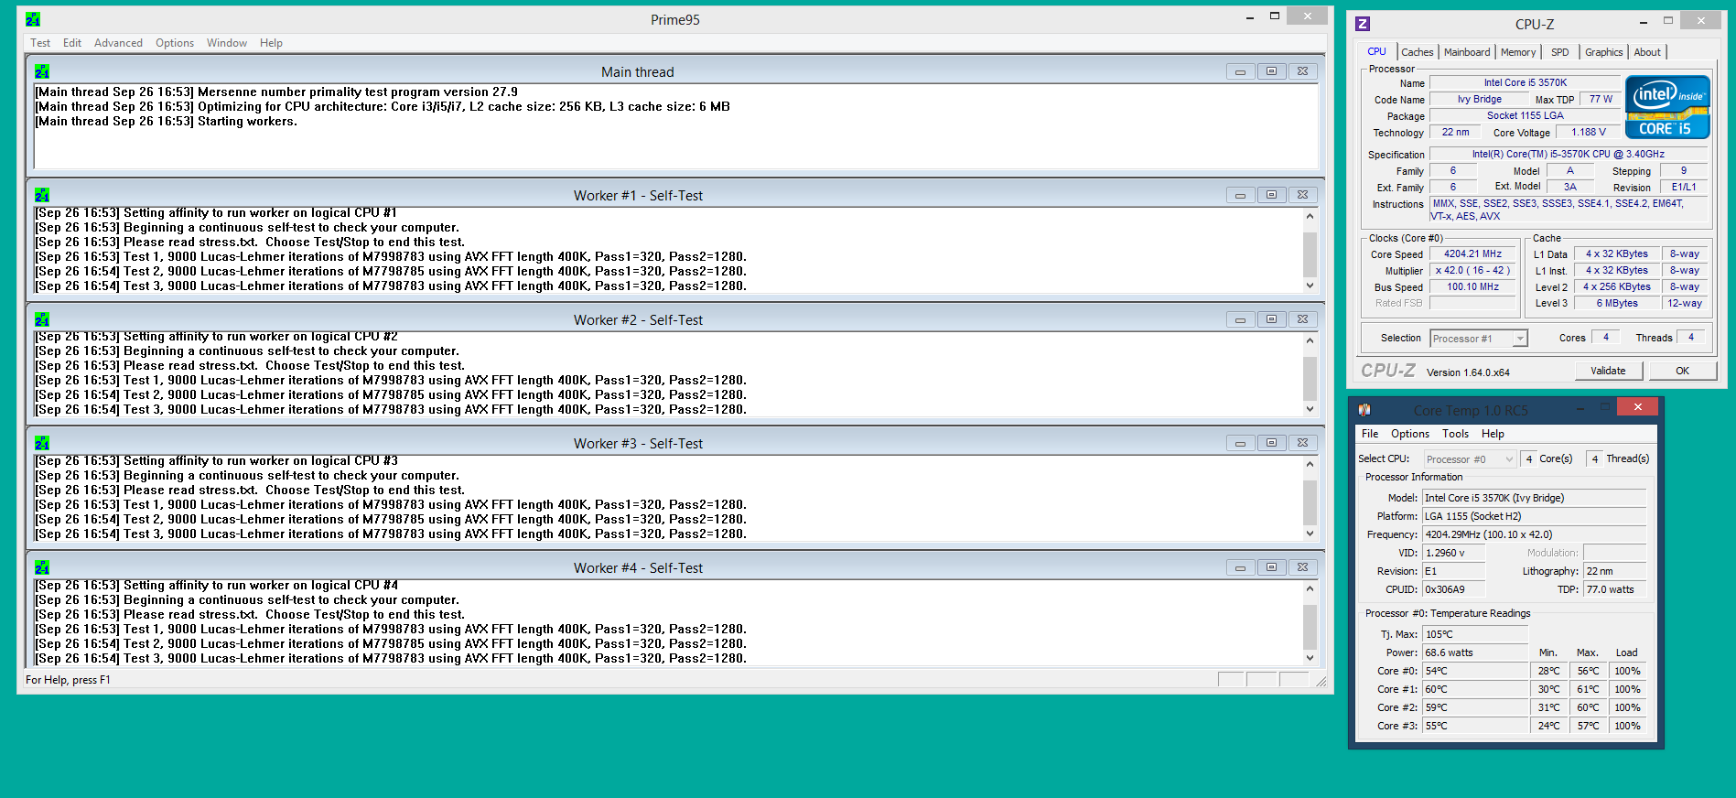Click the Worker #1 scroll down arrow
This screenshot has height=798, width=1736.
1310,286
